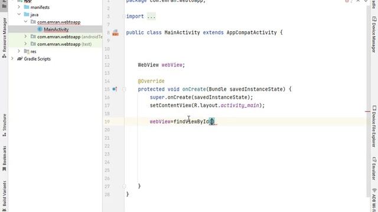Expand the com.emran.webtoapp androidTest package
The height and width of the screenshot is (212, 378).
[25, 37]
